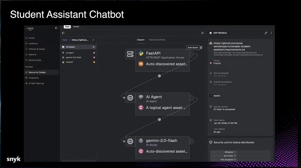The width and height of the screenshot is (301, 168).
Task: Click the critical badge beside gemini-2.0-flash in list
Action: [x=94, y=57]
